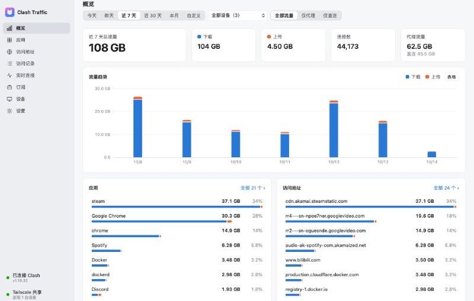Open the 订阅 subscription icon

point(9,87)
